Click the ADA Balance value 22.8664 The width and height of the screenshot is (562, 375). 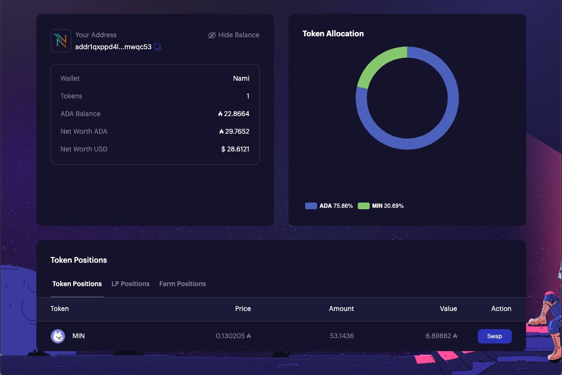(234, 114)
